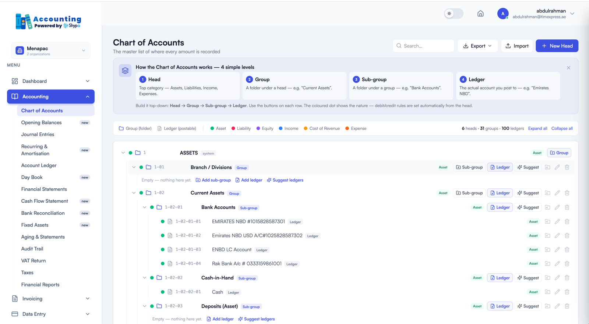The width and height of the screenshot is (589, 324).
Task: Click the user avatar circle 'A'
Action: pyautogui.click(x=503, y=14)
